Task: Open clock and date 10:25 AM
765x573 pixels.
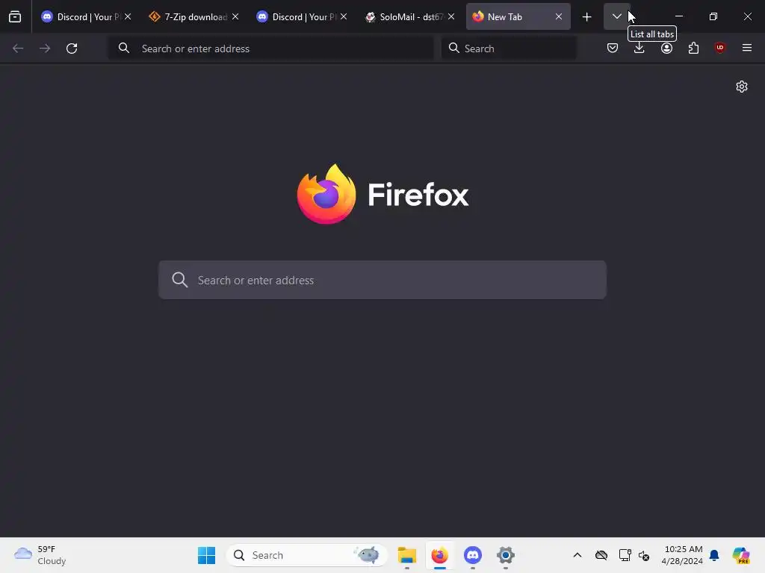Action: [682, 555]
